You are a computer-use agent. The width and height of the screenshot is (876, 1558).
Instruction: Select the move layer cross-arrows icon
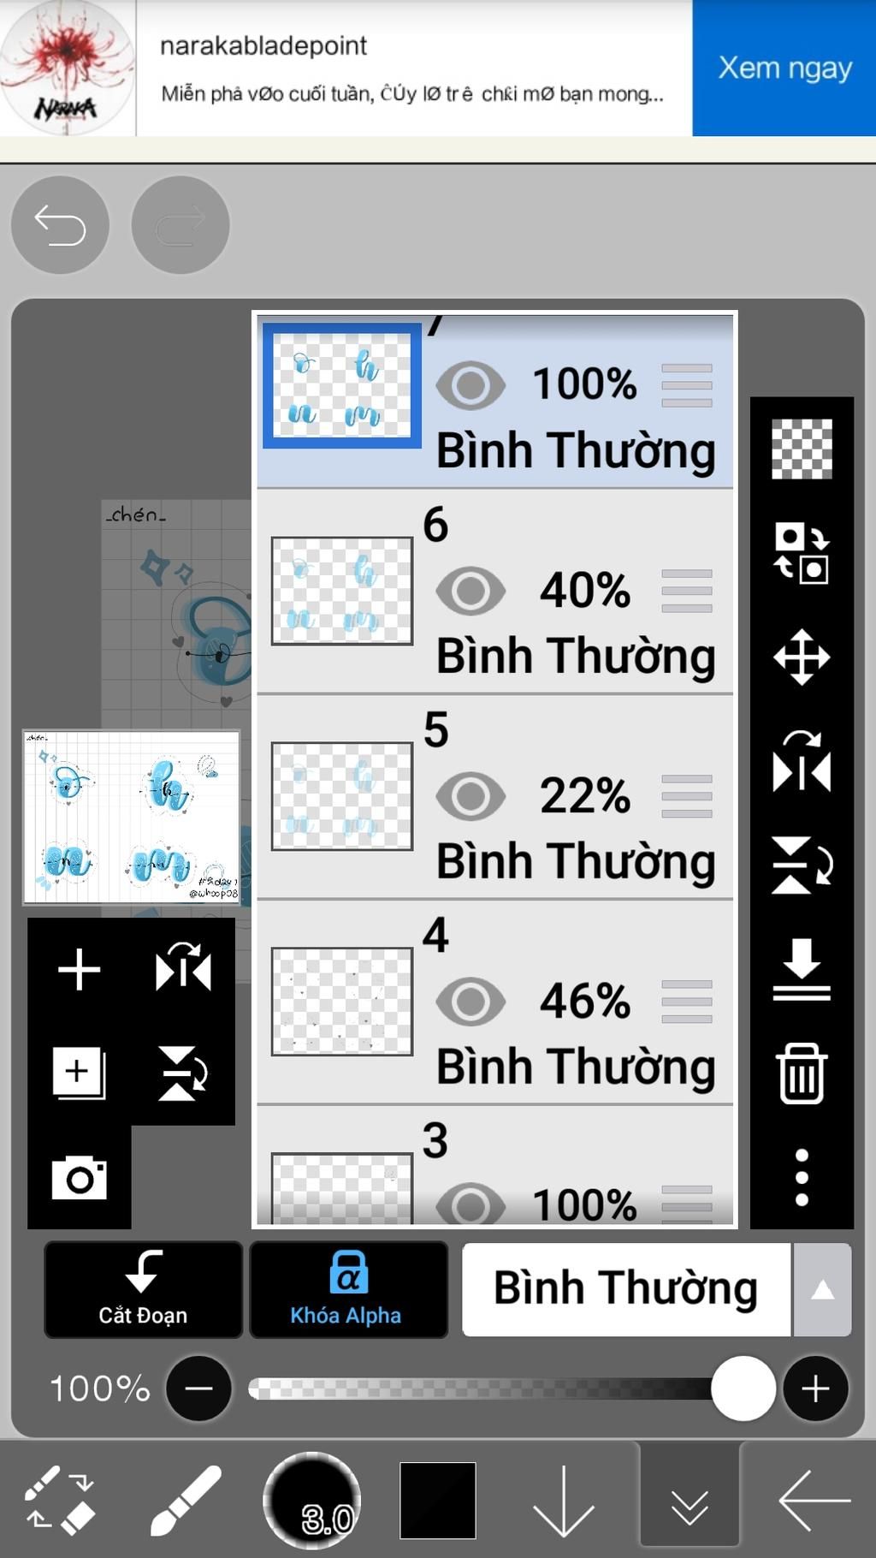[802, 657]
